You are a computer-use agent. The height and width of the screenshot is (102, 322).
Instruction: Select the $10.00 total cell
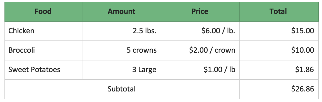click(279, 50)
